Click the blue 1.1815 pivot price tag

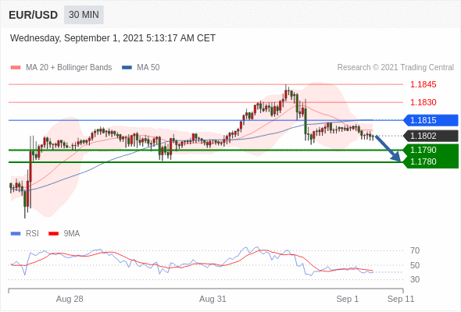431,120
